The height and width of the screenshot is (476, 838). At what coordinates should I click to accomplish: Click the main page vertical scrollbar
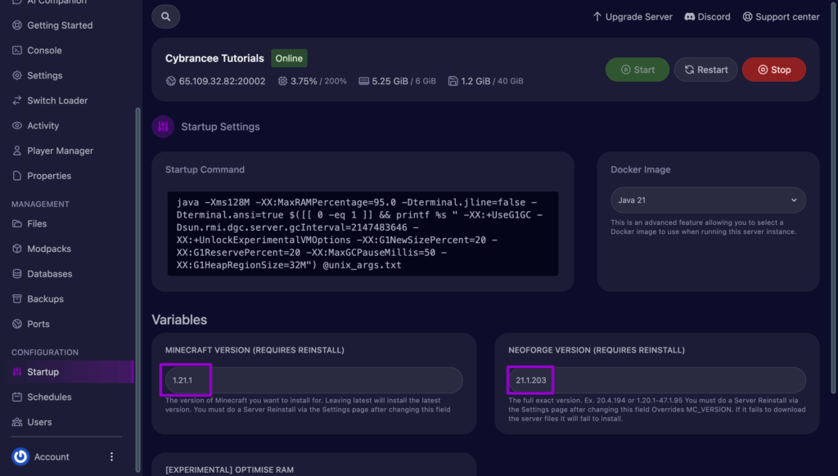coord(834,198)
